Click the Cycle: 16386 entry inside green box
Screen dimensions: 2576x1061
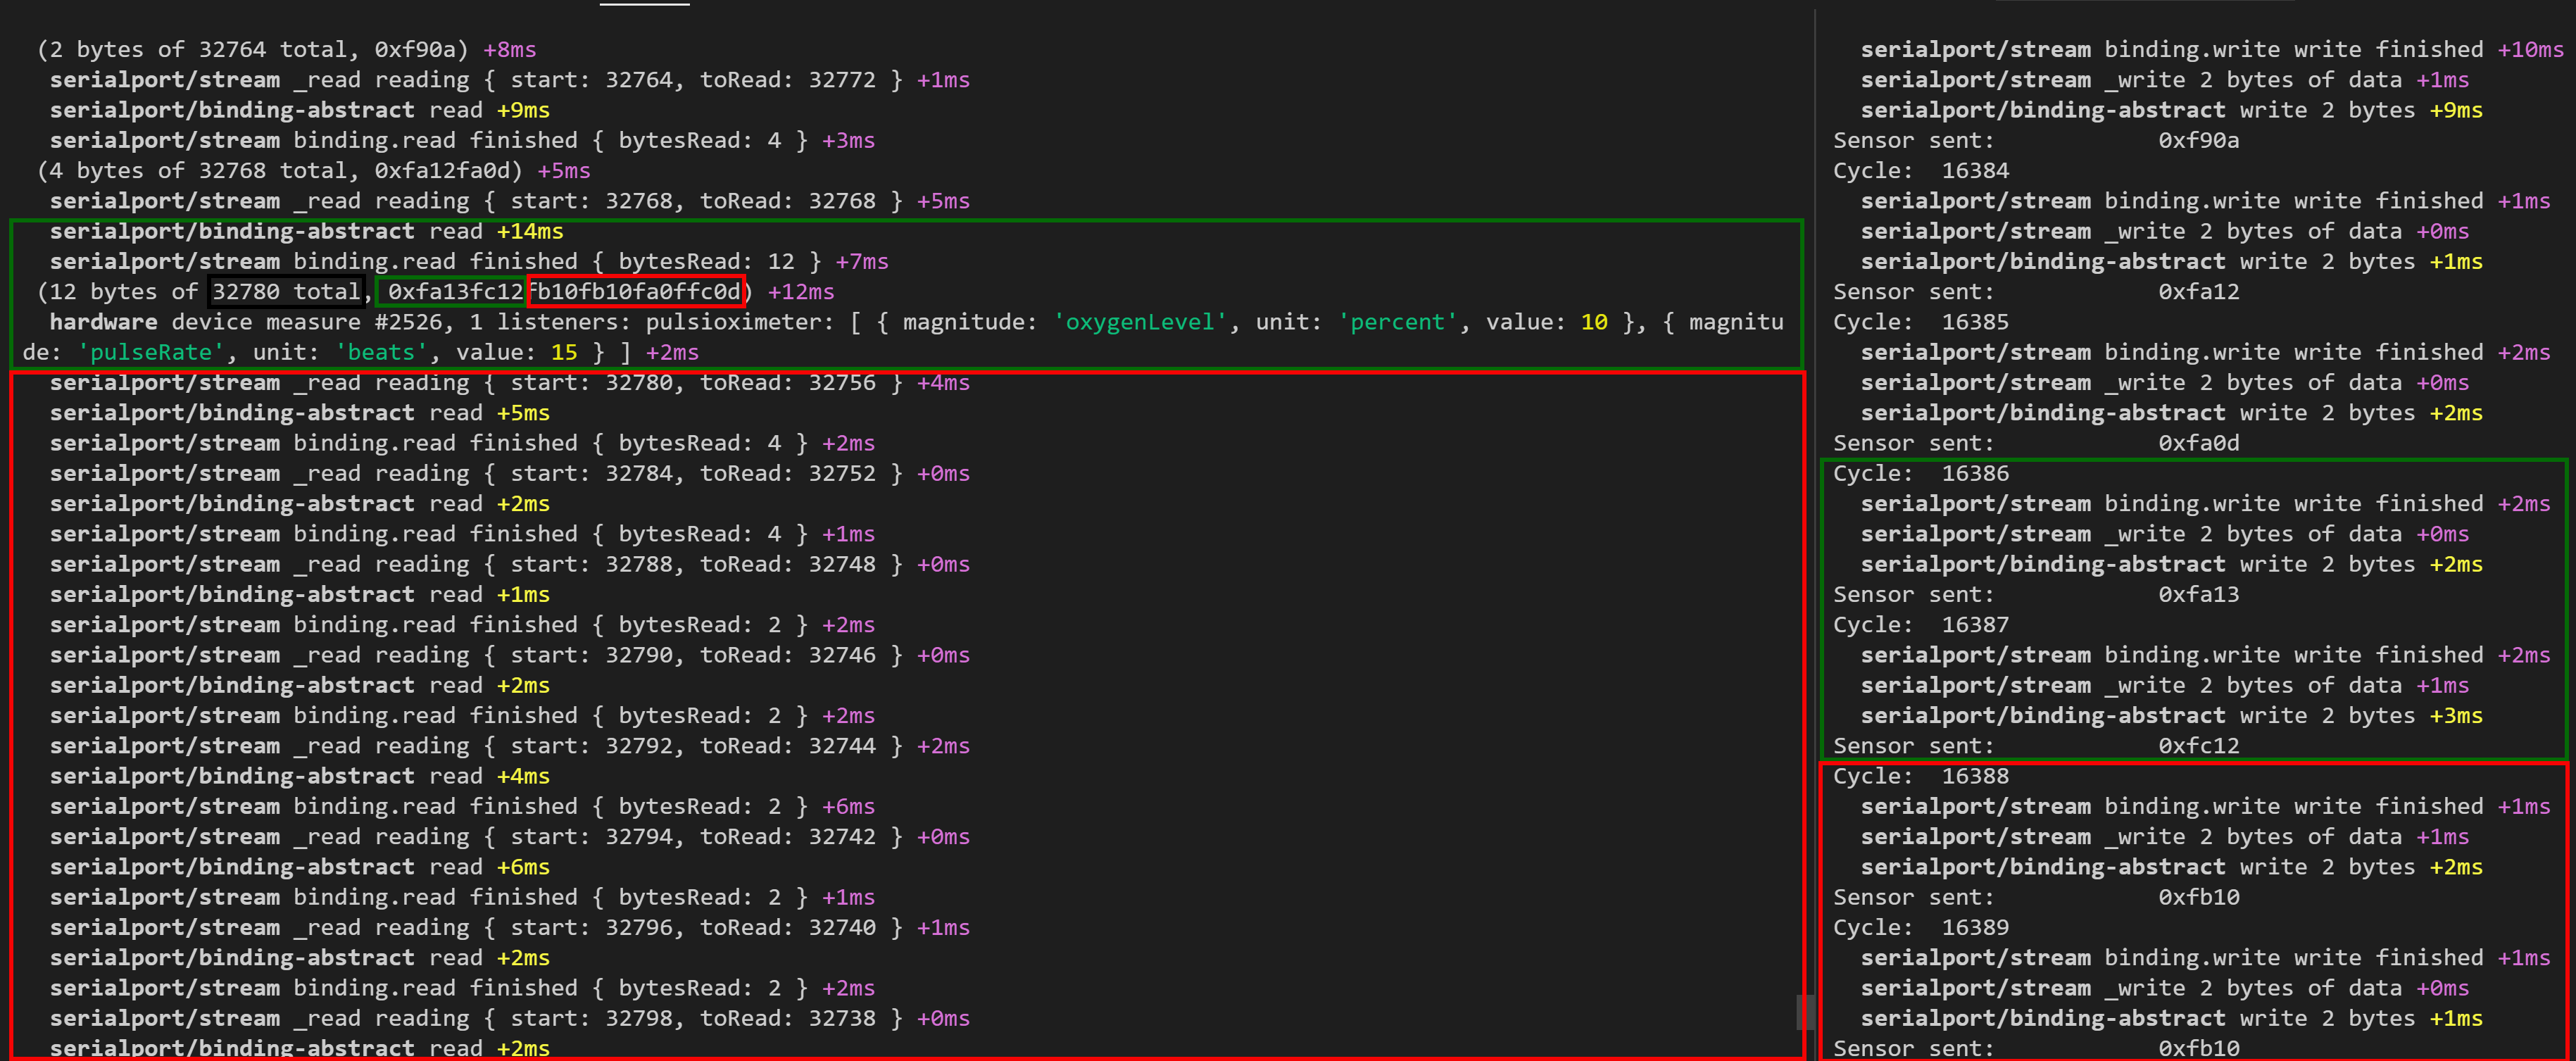(1920, 473)
